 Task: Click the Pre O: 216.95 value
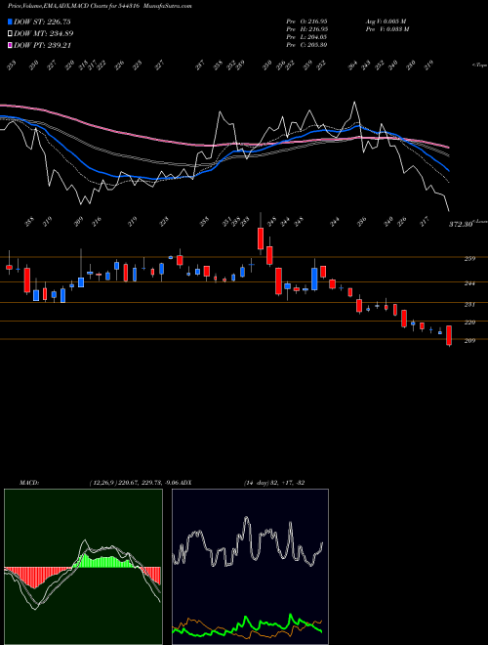(x=306, y=21)
